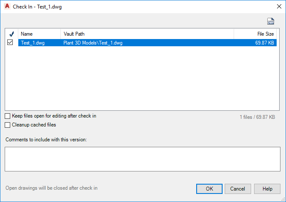The image size is (286, 202).
Task: Toggle the Cleanup cached files checkbox
Action: point(8,125)
